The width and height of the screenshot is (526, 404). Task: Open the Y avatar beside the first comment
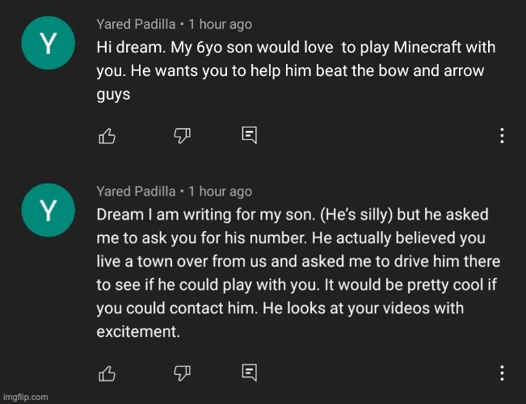tap(48, 43)
